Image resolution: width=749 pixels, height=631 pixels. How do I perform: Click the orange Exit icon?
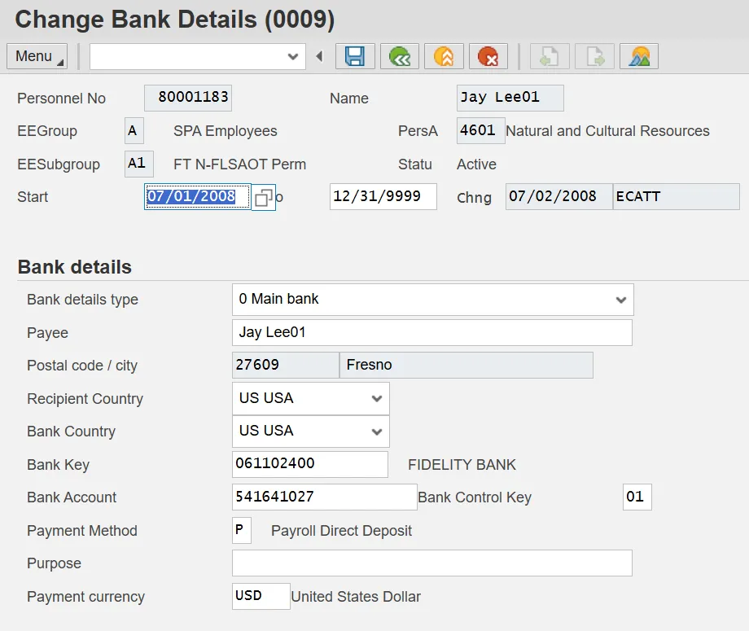coord(444,56)
